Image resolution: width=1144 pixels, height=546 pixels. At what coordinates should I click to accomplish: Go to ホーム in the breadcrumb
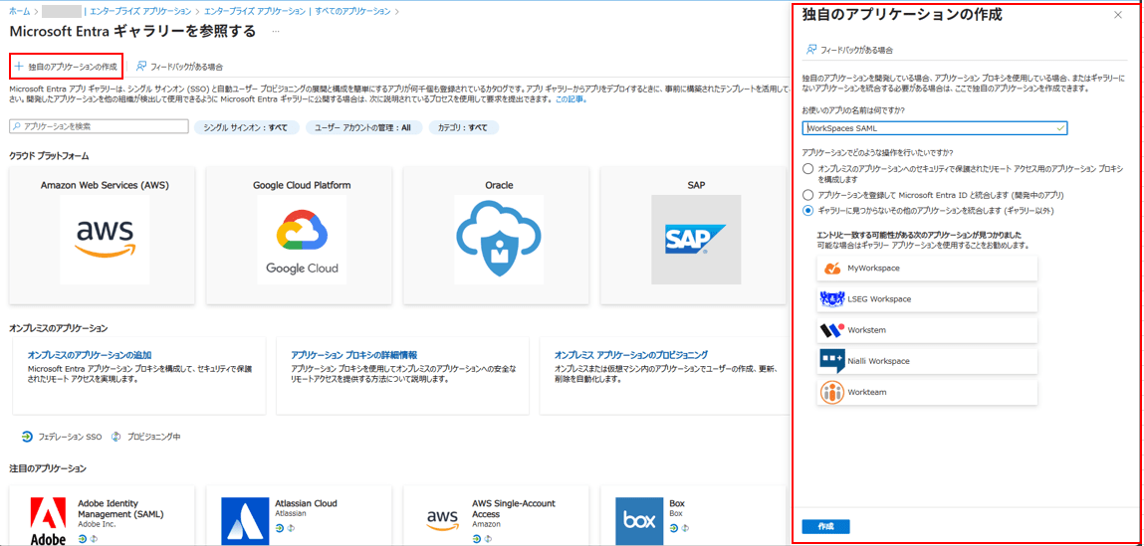click(19, 11)
